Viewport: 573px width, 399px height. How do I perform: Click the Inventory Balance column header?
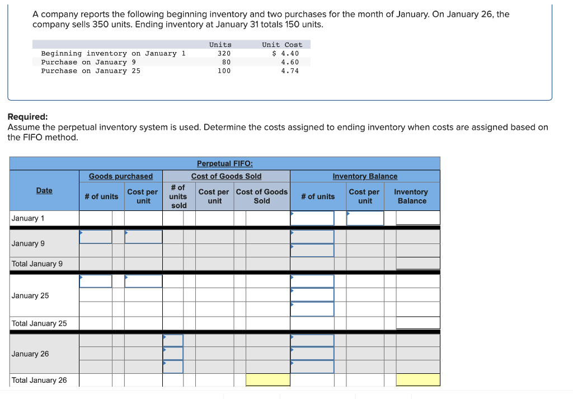(364, 176)
